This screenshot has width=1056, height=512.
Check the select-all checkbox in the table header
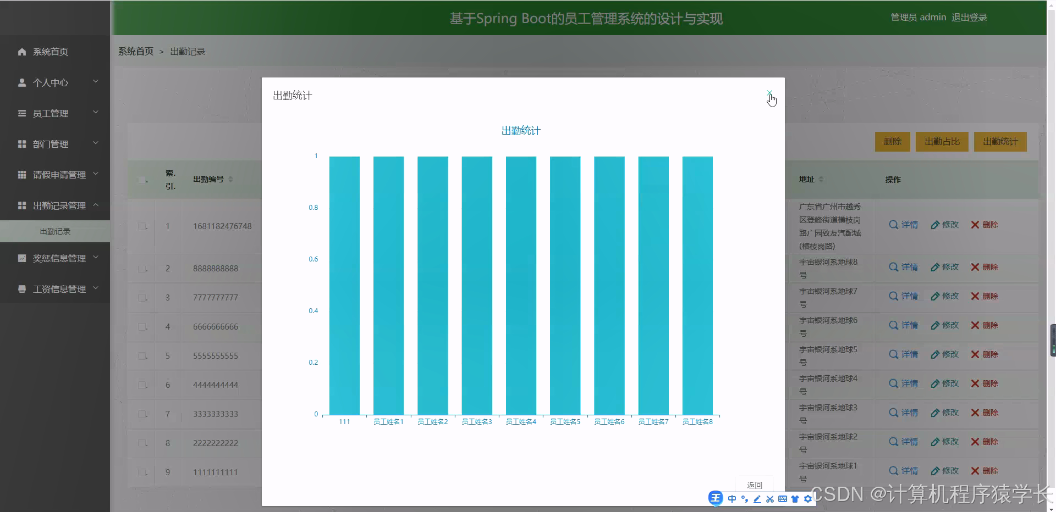(142, 180)
